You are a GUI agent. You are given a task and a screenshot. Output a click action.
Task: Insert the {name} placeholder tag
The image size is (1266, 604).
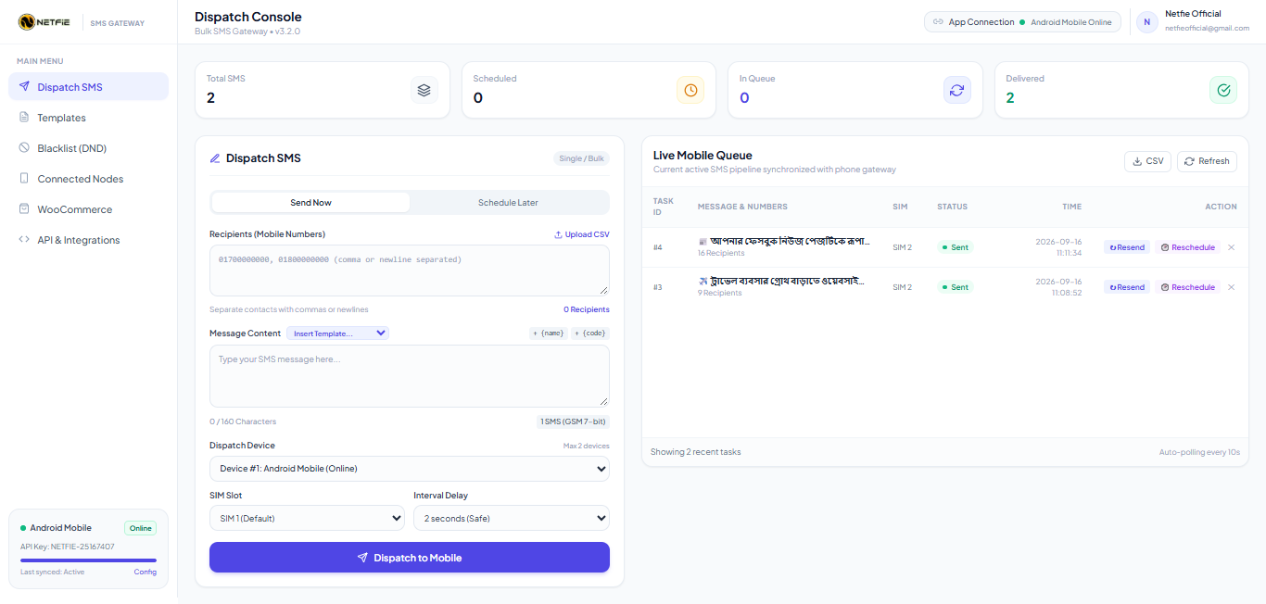point(548,333)
